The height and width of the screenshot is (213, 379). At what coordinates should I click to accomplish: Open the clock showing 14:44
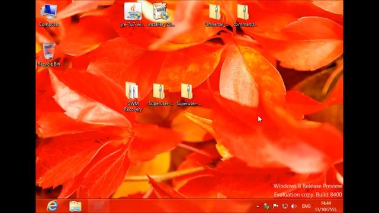pyautogui.click(x=326, y=206)
